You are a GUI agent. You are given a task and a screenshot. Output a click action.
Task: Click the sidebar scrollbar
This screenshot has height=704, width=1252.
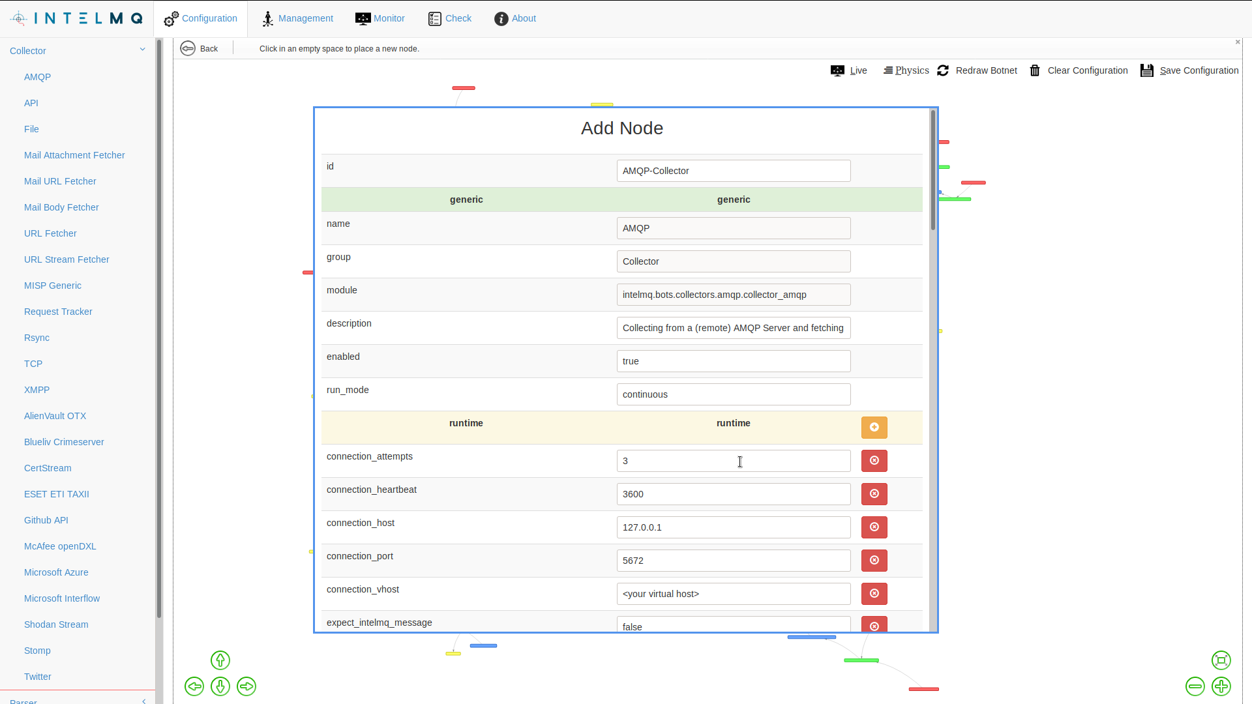click(x=158, y=328)
